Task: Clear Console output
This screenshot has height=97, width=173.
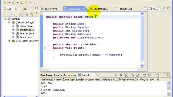Action: coord(132,75)
